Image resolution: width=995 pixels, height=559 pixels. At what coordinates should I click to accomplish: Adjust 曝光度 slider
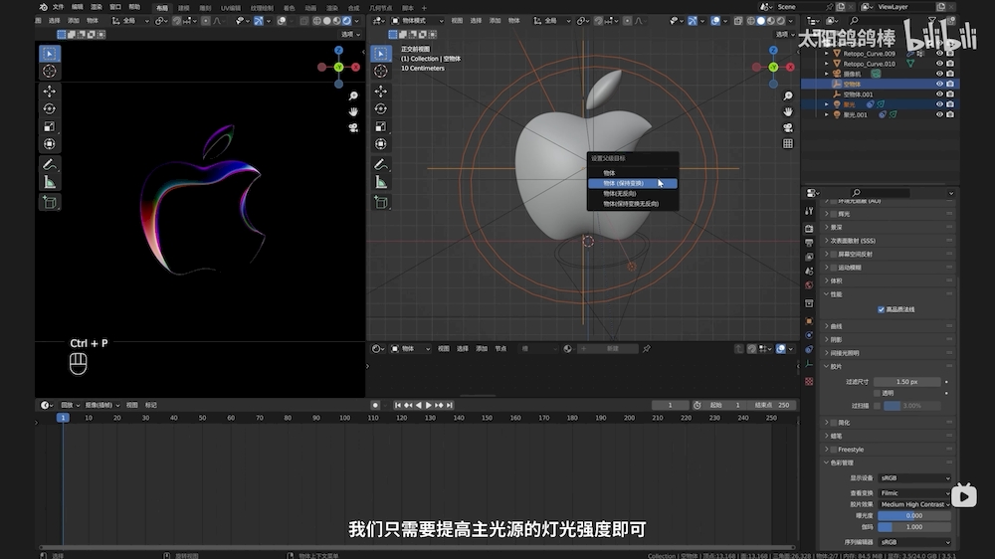coord(914,516)
